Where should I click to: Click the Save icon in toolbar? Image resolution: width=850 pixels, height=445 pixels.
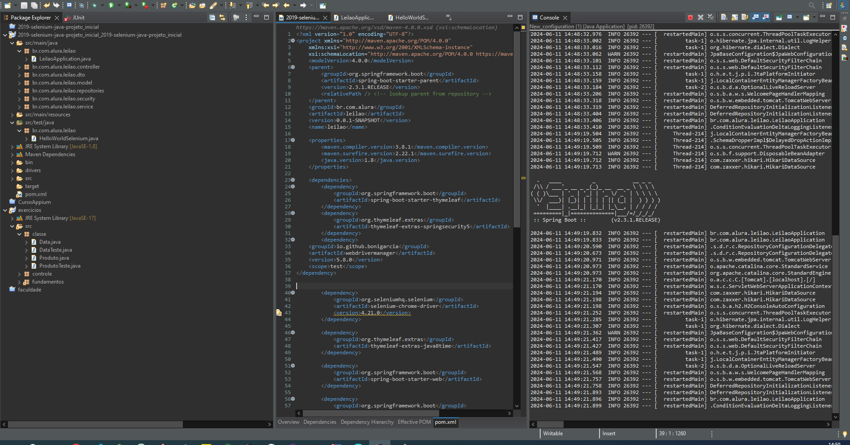click(24, 5)
